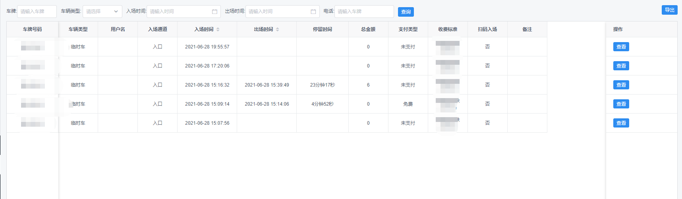Viewport: 682px width, 199px height.
Task: Sort table by 出场时间 column arrows
Action: (x=277, y=29)
